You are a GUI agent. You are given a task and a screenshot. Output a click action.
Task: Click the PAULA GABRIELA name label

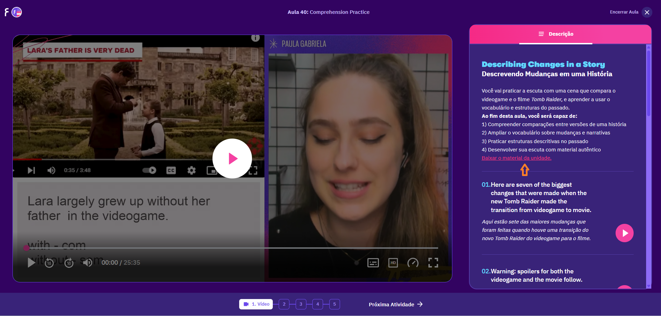pyautogui.click(x=304, y=44)
